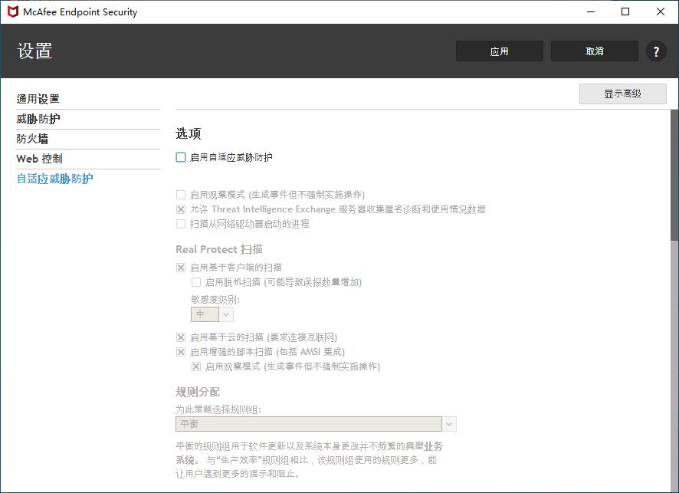Enable 启用脱机扫描 option
The image size is (679, 493).
point(195,281)
